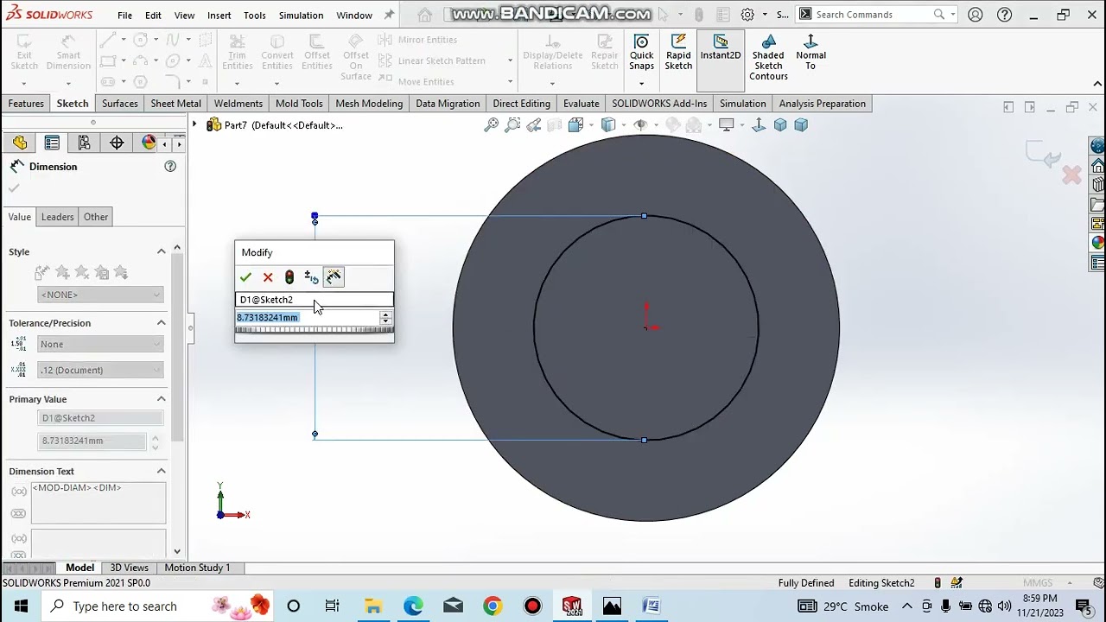Click the red X cancel sketch corner icon
The height and width of the screenshot is (622, 1106).
pos(1071,176)
